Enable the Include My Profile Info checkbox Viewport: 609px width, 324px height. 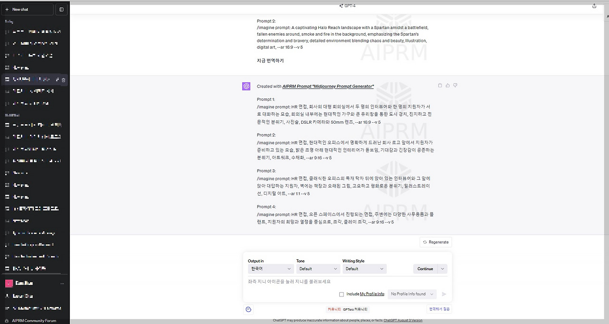(342, 294)
